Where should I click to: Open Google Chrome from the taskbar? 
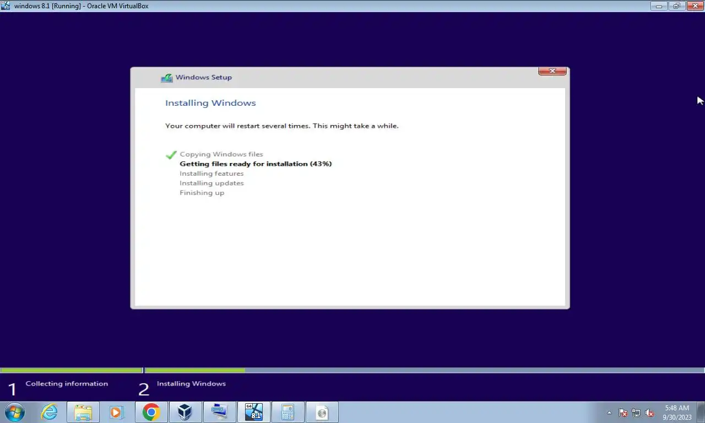point(151,412)
